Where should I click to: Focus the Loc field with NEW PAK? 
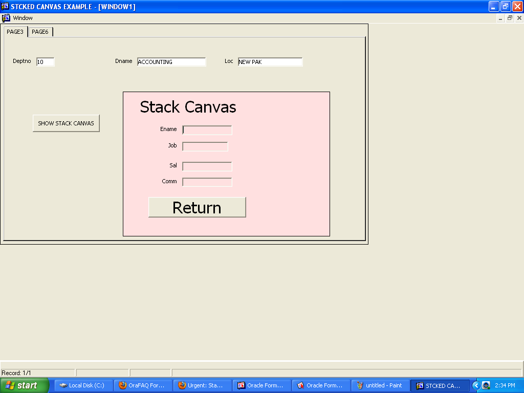270,62
